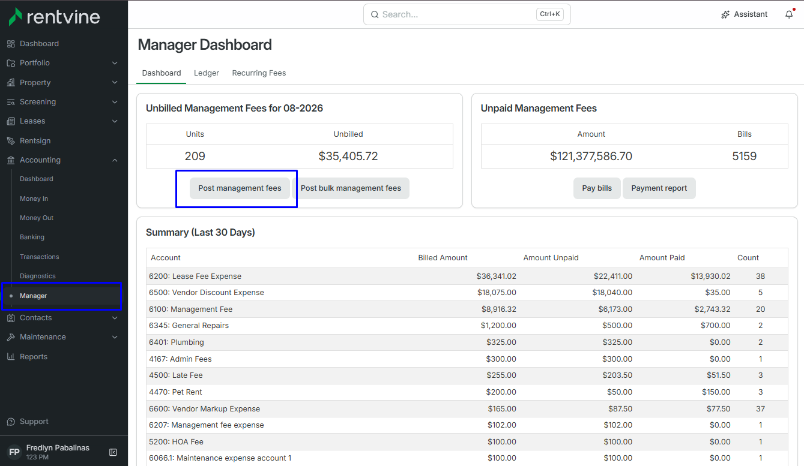
Task: Collapse the Accounting section chevron
Action: pyautogui.click(x=115, y=160)
